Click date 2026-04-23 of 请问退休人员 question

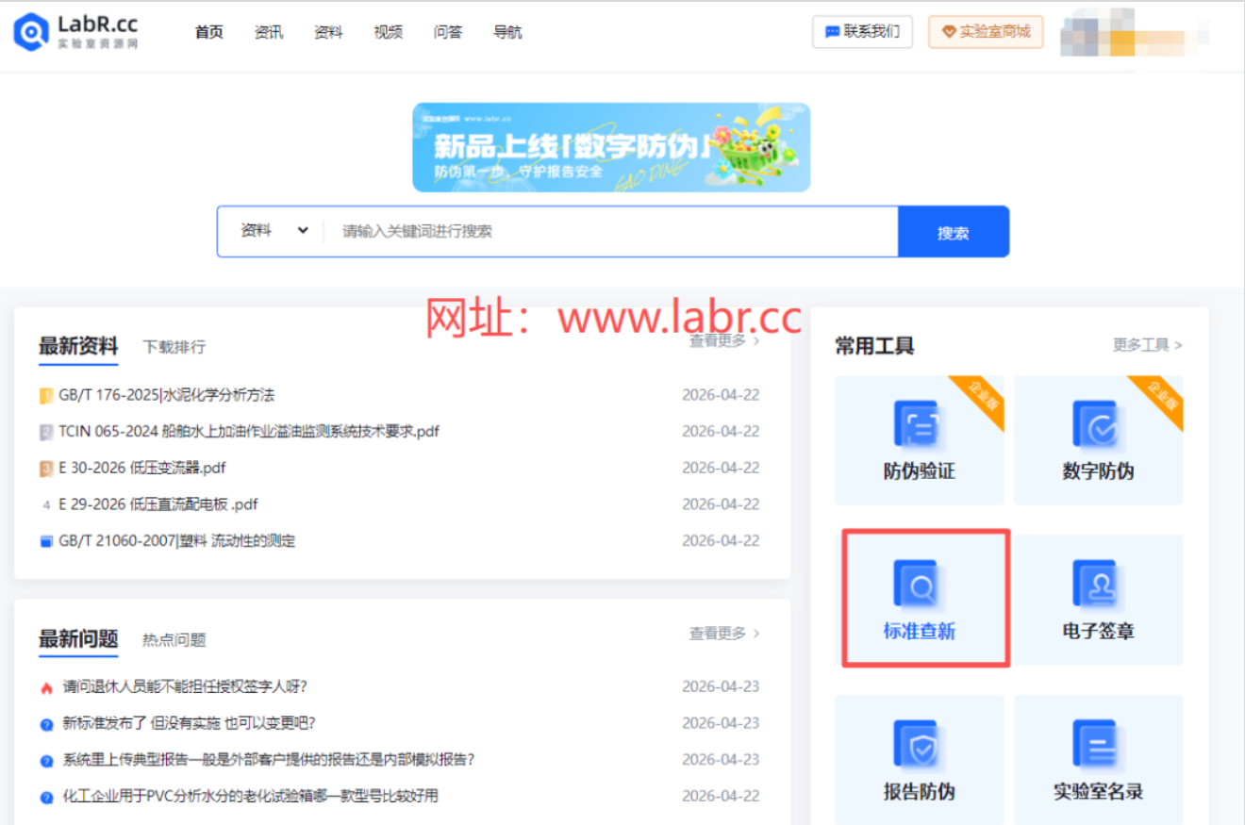click(721, 686)
